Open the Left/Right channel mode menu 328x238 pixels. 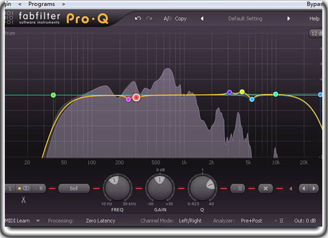tap(190, 221)
